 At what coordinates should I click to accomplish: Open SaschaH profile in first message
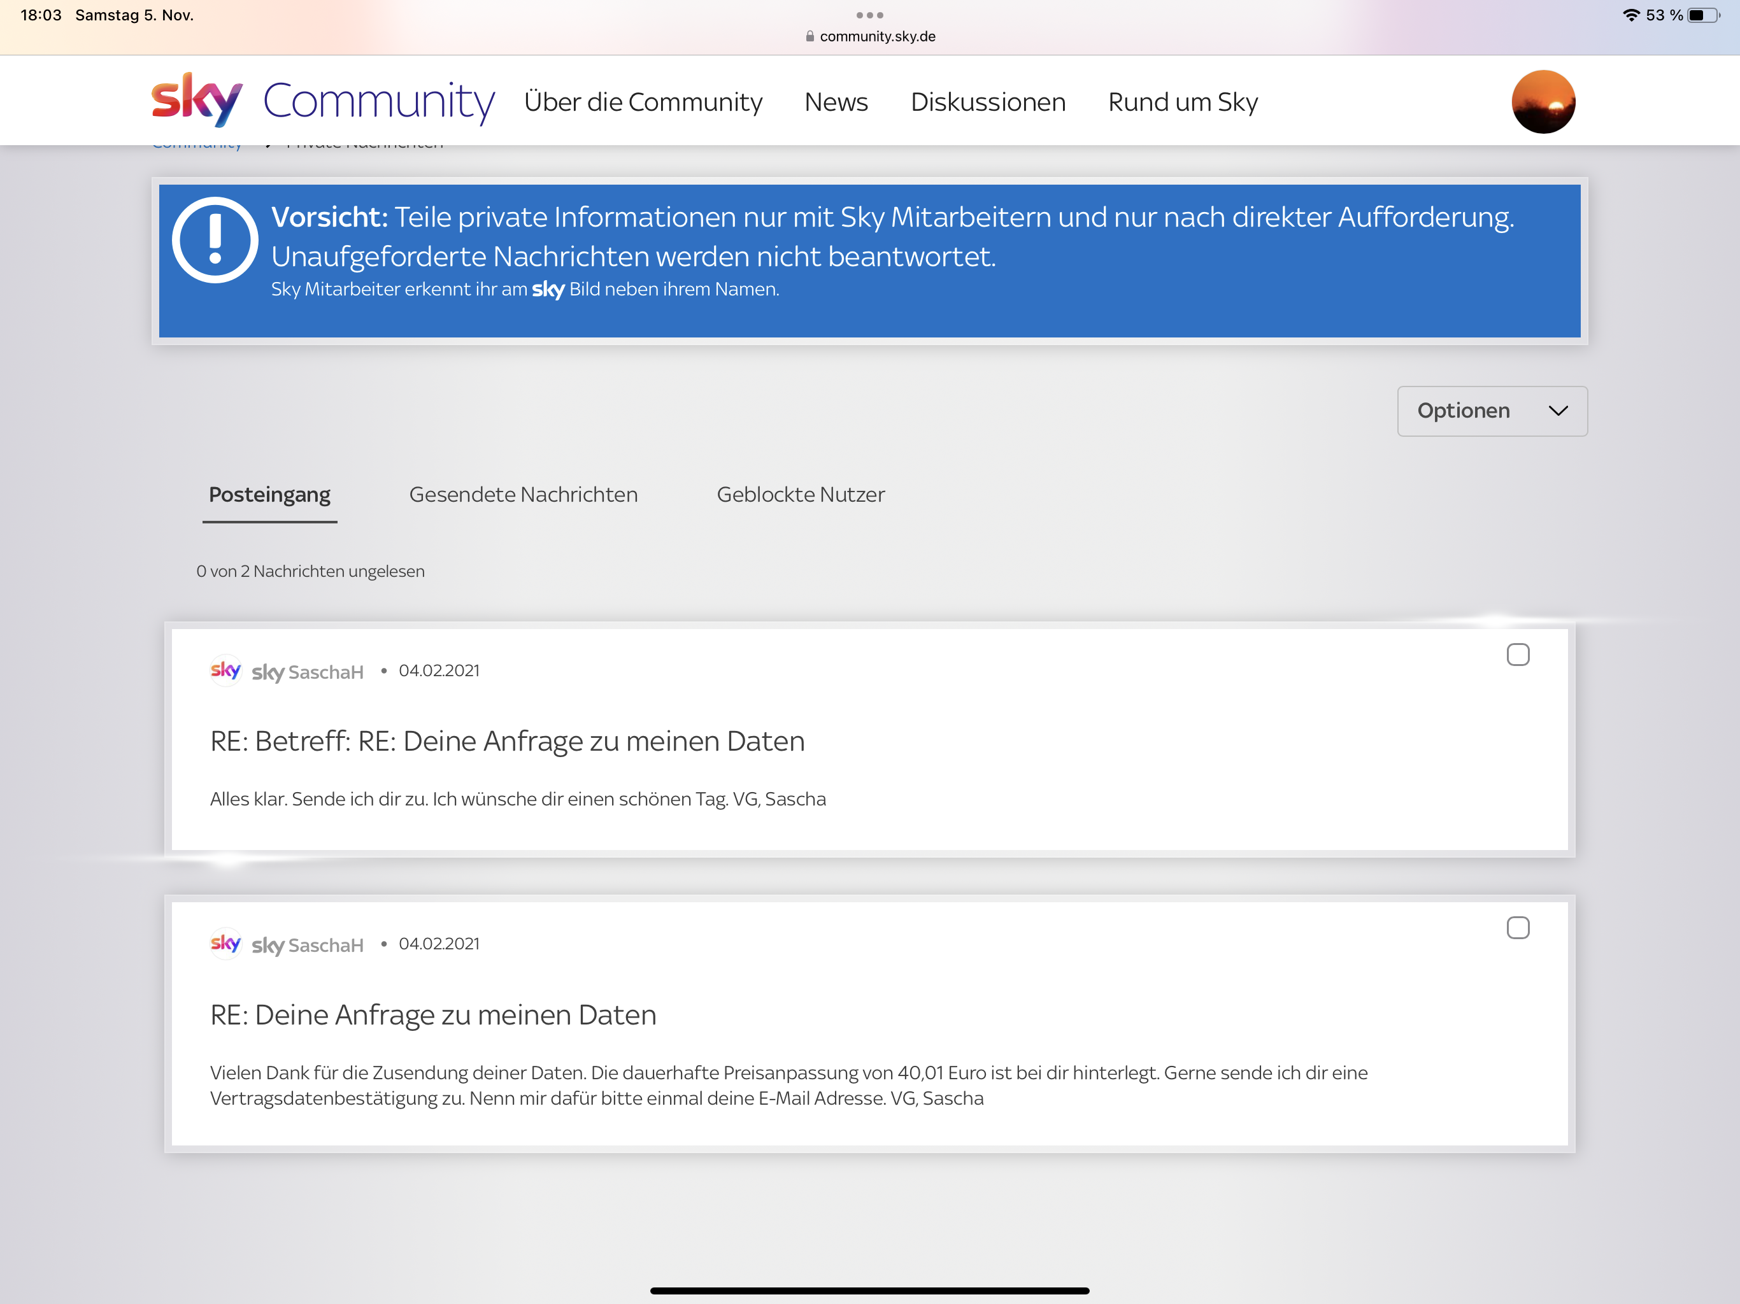point(307,672)
